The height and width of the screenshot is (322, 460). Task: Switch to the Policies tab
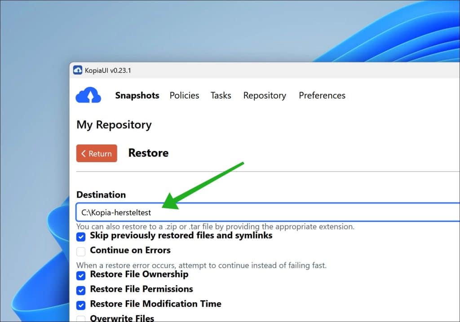click(x=184, y=96)
